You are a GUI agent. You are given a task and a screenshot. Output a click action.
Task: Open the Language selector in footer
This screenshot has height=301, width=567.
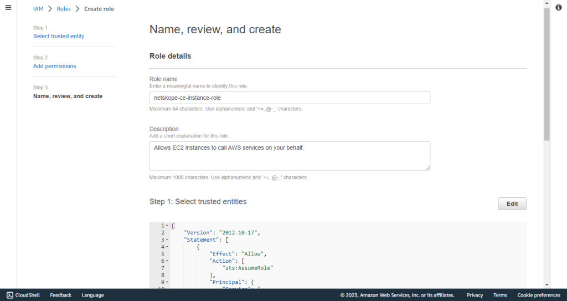[92, 295]
